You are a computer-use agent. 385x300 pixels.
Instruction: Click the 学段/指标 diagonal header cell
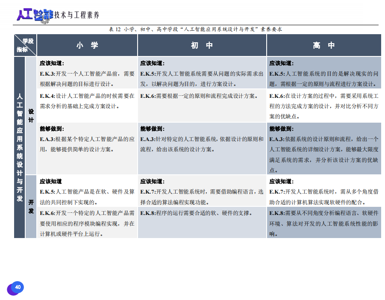(x=25, y=45)
